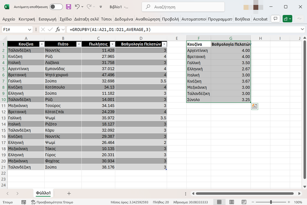307x205 pixels.
Task: Switch to Page Break Preview icon
Action: [x=244, y=202]
